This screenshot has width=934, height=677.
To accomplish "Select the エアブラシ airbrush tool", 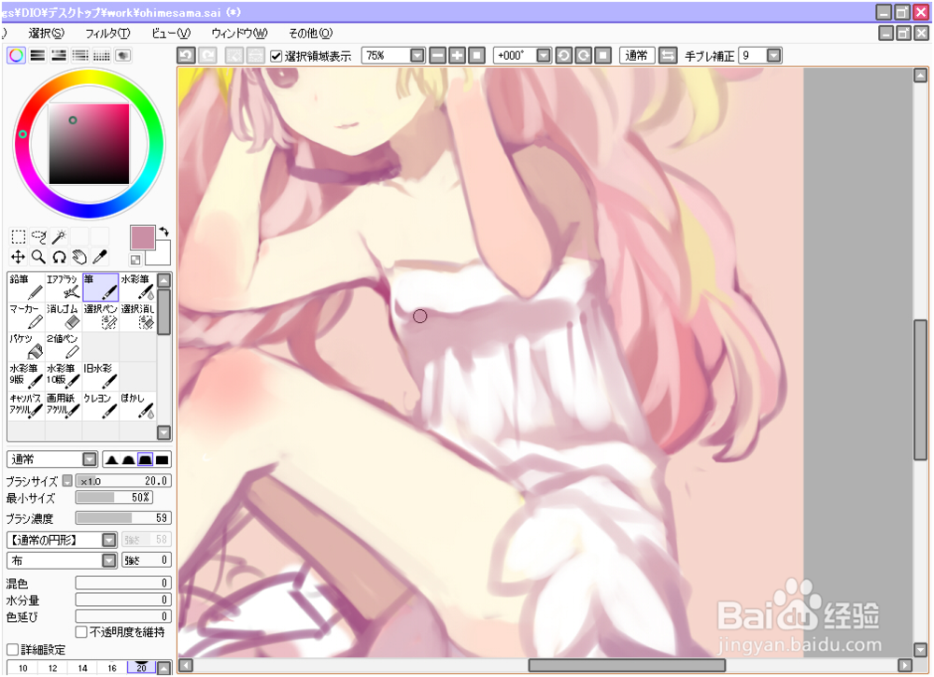I will (64, 287).
